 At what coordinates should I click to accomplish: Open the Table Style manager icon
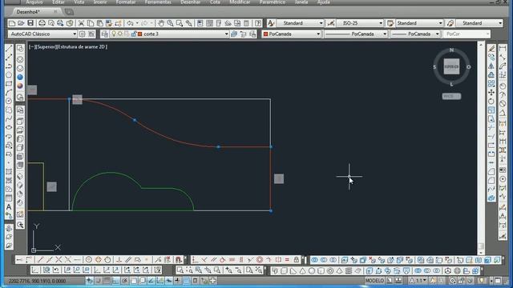click(390, 23)
